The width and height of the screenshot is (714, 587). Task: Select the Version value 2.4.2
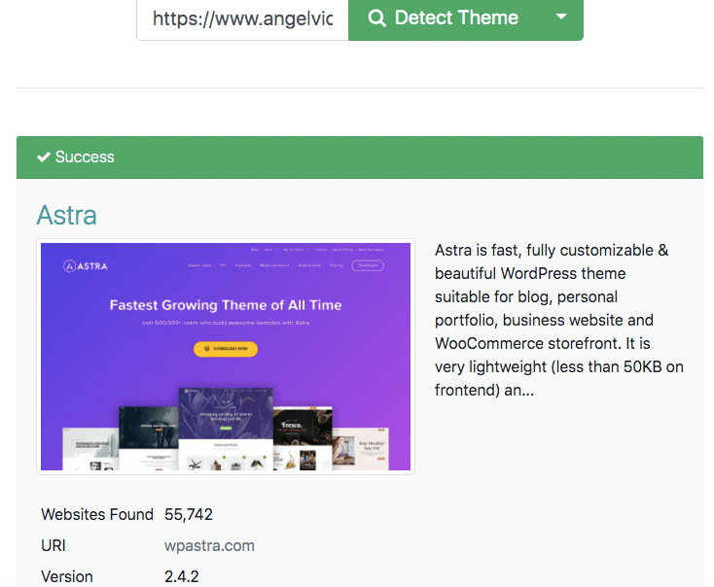click(182, 576)
